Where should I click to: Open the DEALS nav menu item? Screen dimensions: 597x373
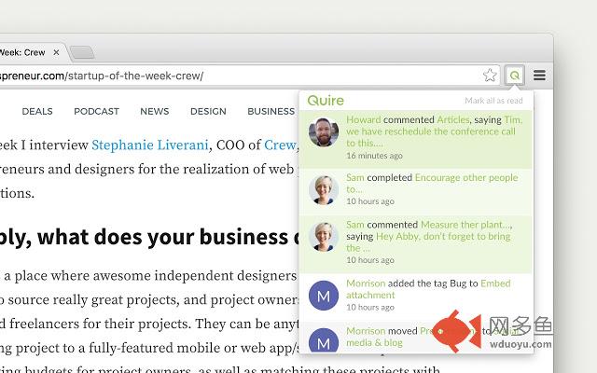(x=37, y=111)
